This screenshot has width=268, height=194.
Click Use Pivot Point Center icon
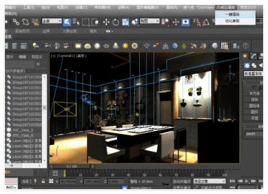(165, 22)
